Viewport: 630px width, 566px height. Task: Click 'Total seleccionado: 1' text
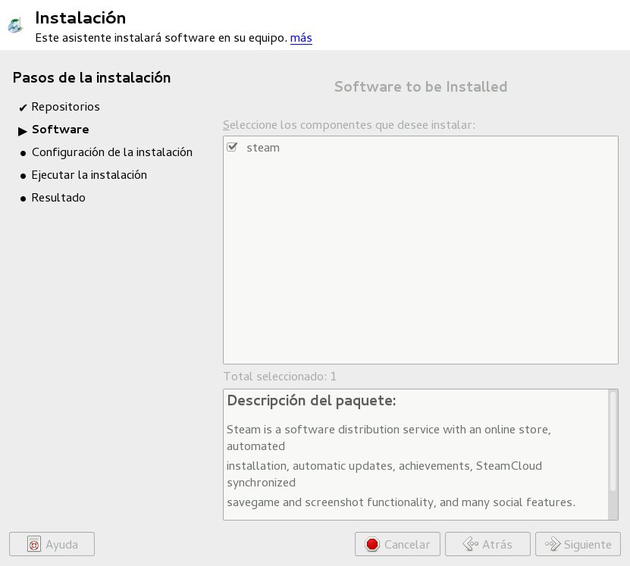(x=280, y=376)
